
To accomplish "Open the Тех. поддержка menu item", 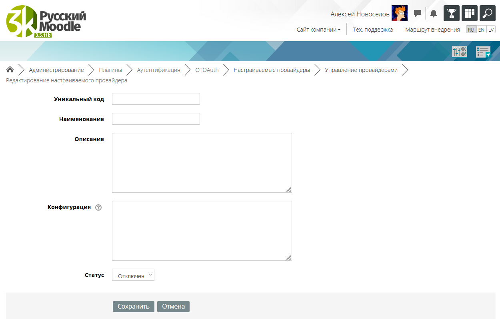I will (x=372, y=30).
